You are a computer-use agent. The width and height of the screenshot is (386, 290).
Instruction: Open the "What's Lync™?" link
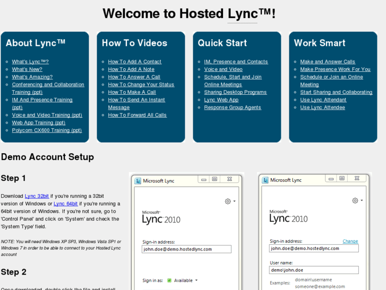(30, 62)
